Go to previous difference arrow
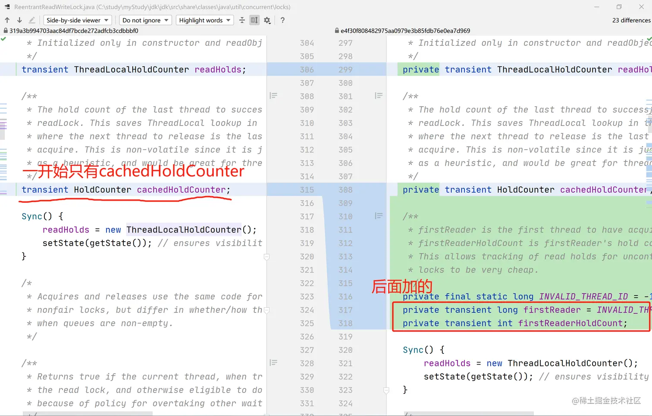Viewport: 652px width, 416px height. tap(7, 20)
